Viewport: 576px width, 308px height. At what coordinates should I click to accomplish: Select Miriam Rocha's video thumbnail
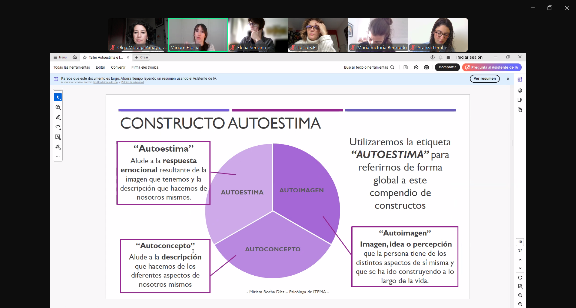(198, 35)
